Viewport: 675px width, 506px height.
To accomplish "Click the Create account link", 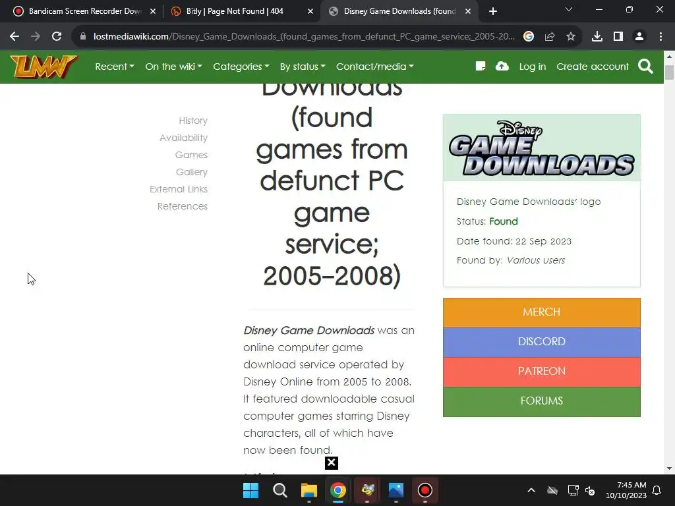I will [593, 67].
